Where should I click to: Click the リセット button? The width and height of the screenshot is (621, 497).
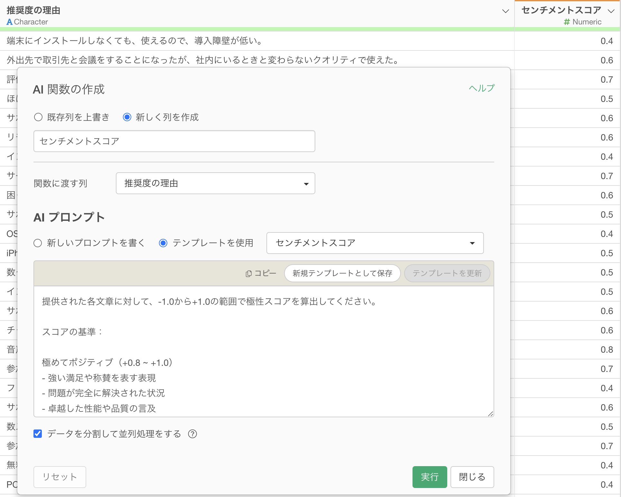click(60, 477)
